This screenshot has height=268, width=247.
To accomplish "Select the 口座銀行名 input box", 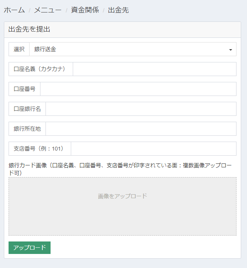I will (141, 109).
